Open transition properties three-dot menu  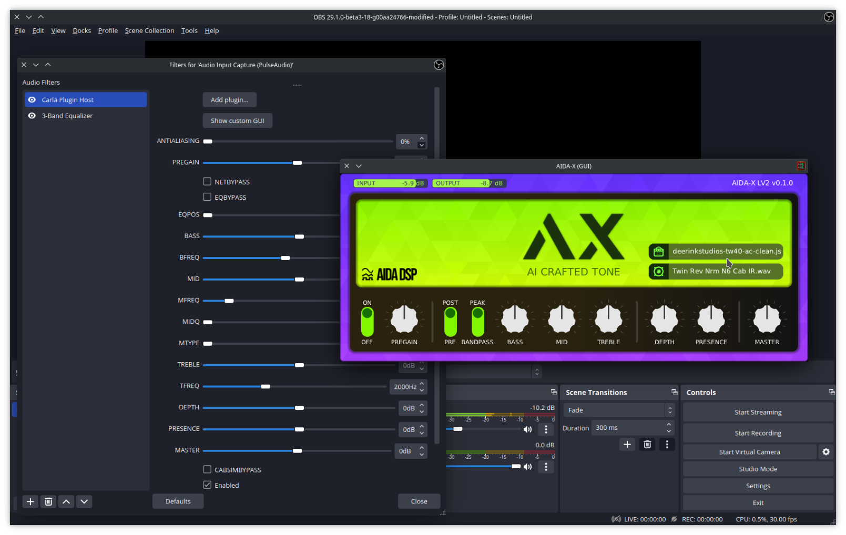pos(667,445)
